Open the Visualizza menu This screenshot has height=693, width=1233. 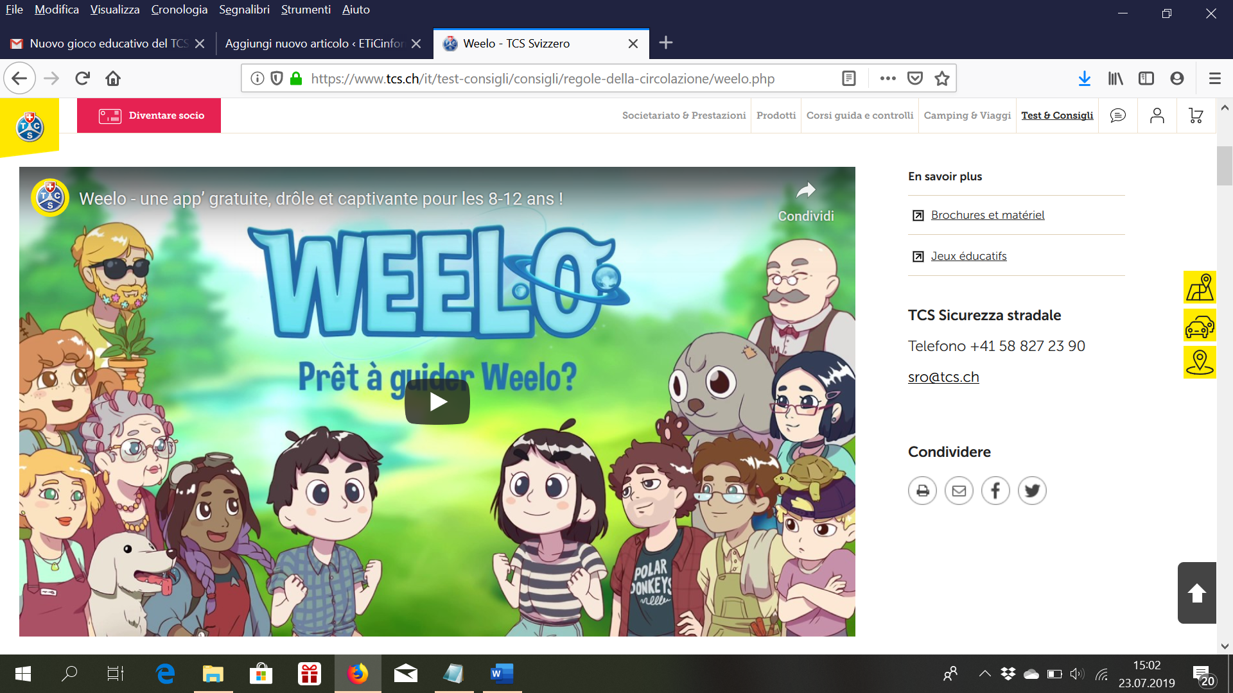115,10
